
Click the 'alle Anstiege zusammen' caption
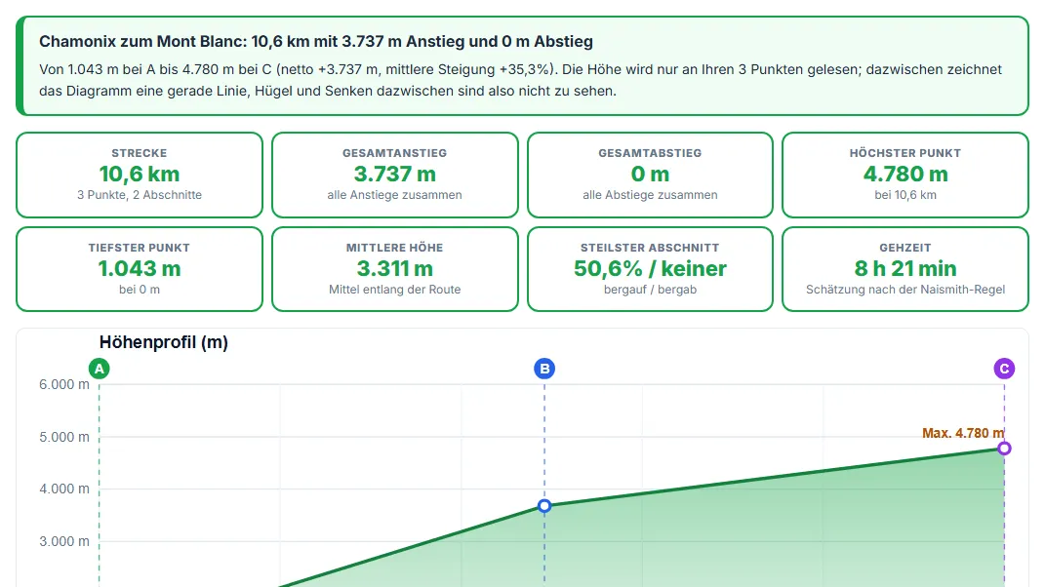click(394, 195)
